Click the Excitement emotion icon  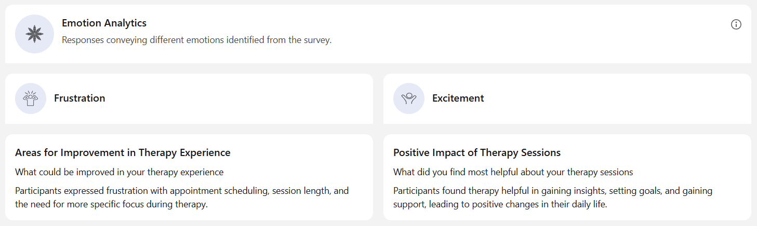click(x=409, y=98)
